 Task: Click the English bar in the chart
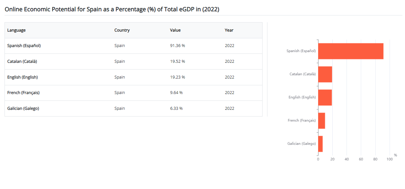point(325,98)
